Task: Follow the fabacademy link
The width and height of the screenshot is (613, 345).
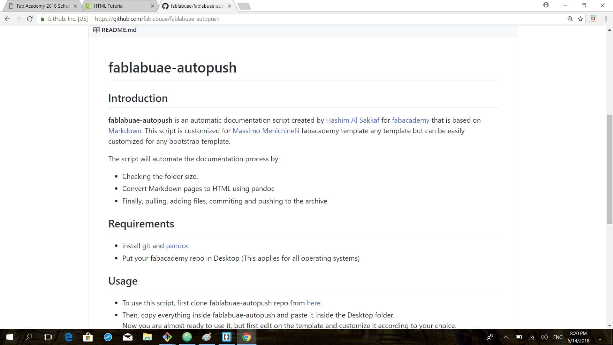Action: coord(411,120)
